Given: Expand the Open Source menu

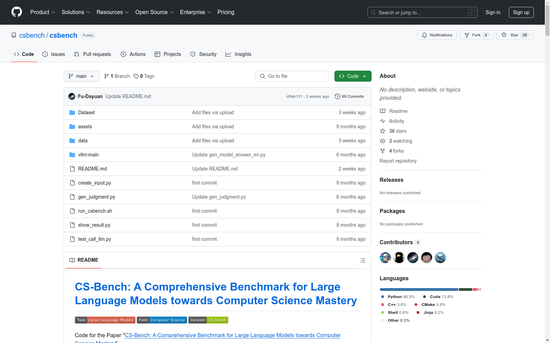Looking at the screenshot, I should (155, 12).
